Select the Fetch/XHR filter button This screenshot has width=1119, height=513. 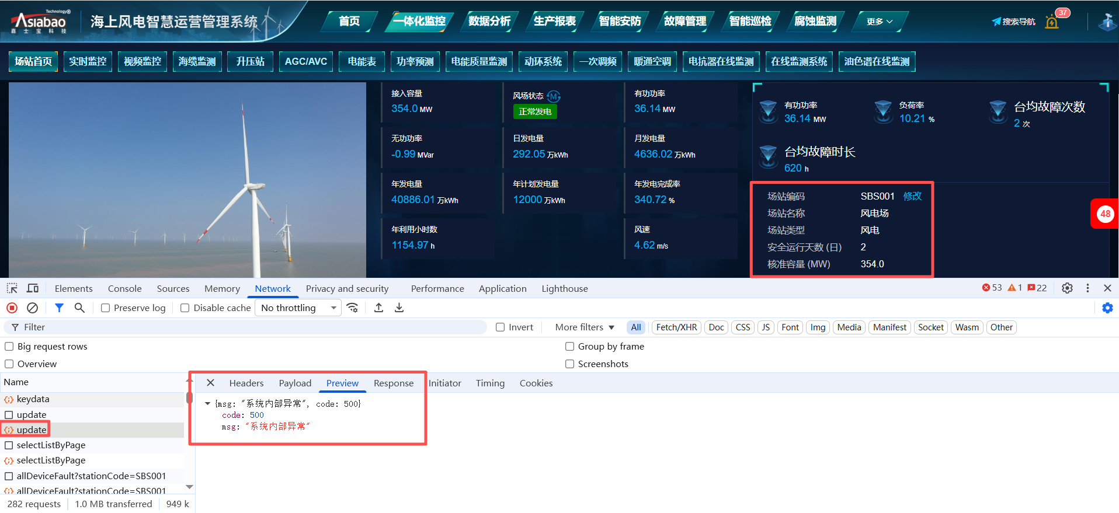(x=676, y=327)
